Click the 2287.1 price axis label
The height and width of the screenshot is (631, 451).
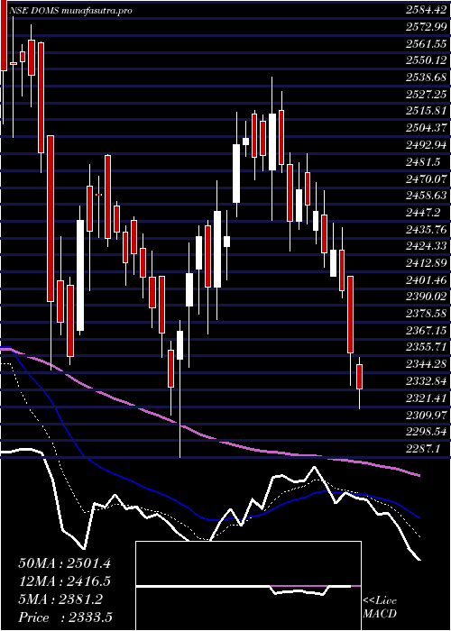point(423,449)
